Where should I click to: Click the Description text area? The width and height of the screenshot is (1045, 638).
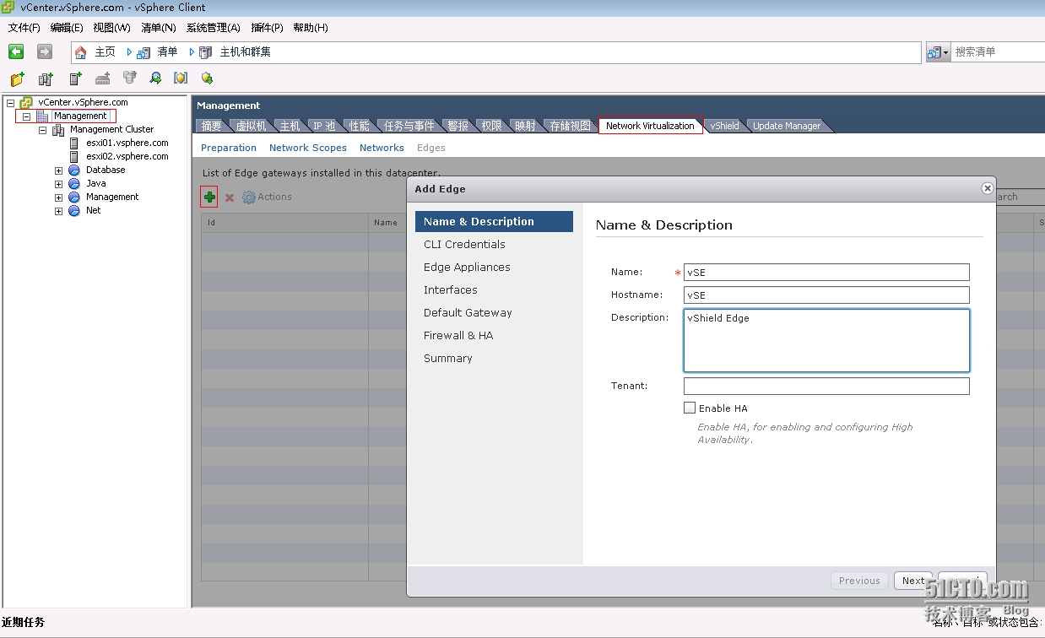pos(826,340)
